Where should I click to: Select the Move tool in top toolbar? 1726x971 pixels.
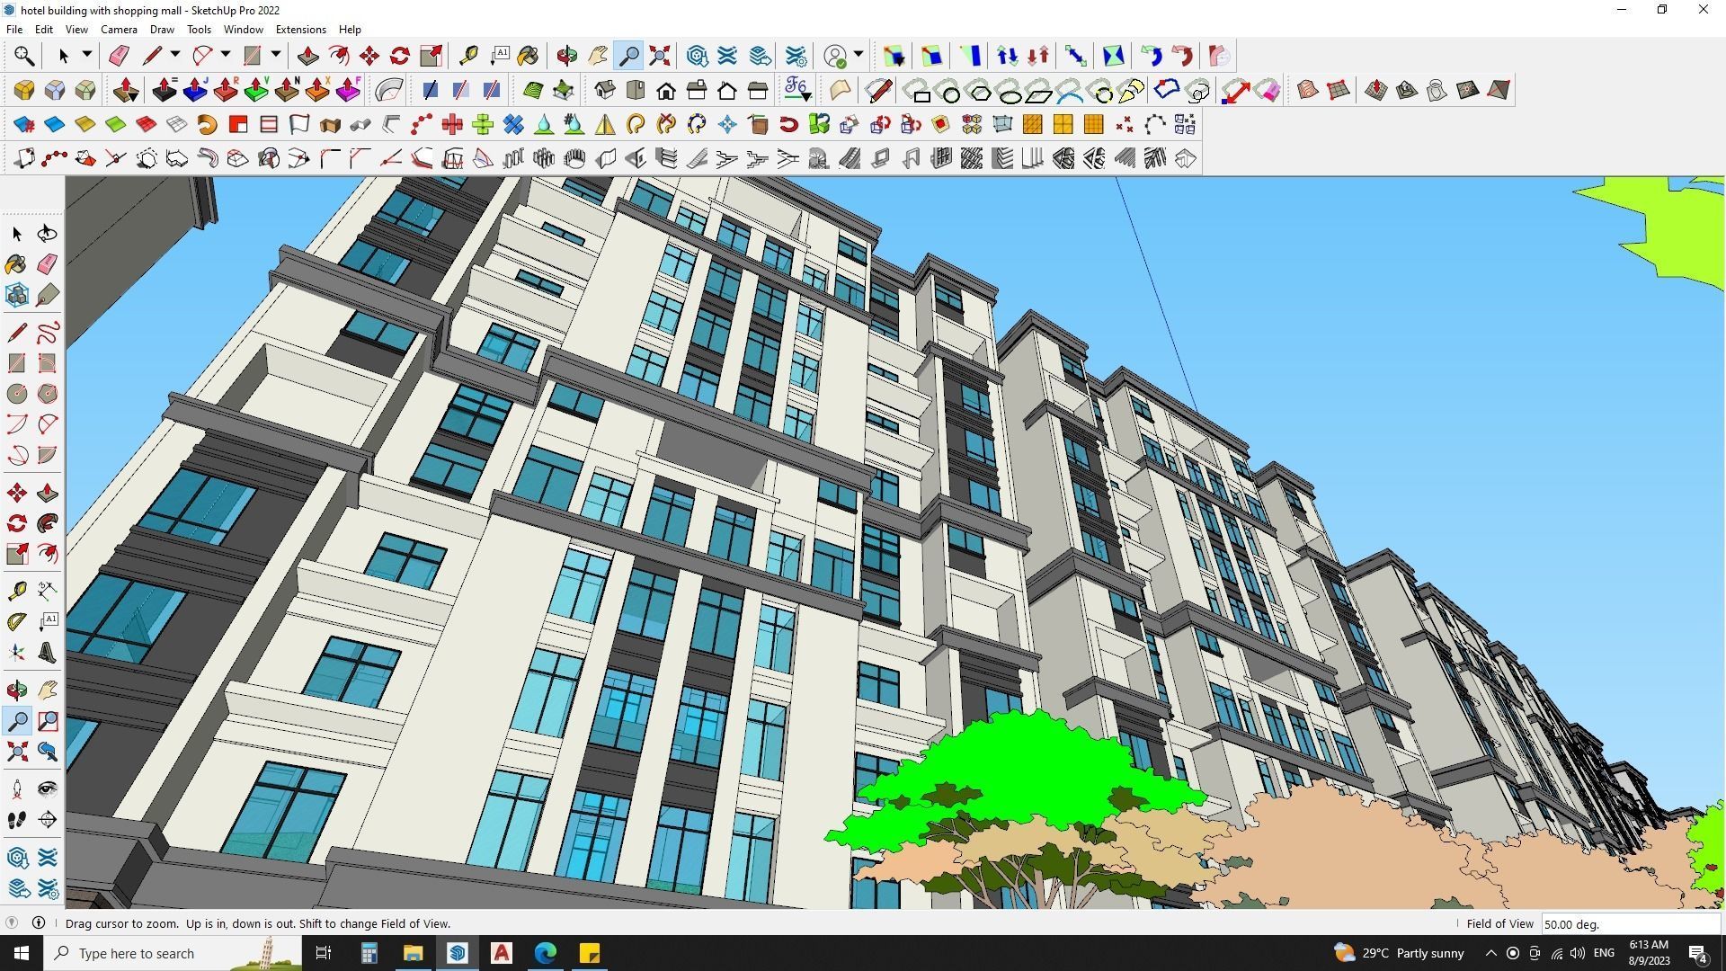369,56
